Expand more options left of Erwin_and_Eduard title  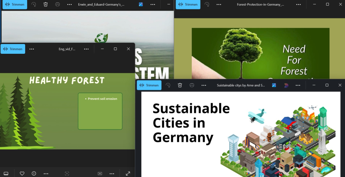click(x=69, y=4)
